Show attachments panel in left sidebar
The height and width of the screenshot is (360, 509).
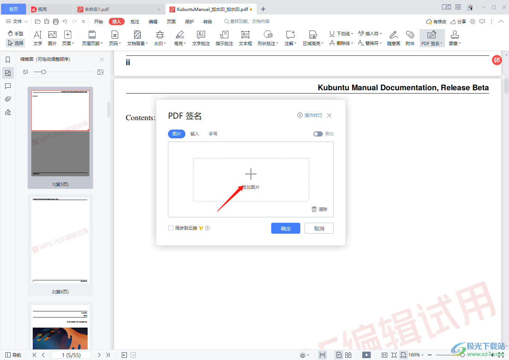click(8, 99)
